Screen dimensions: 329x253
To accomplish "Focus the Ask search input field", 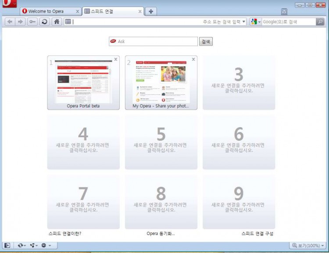I will coord(153,41).
